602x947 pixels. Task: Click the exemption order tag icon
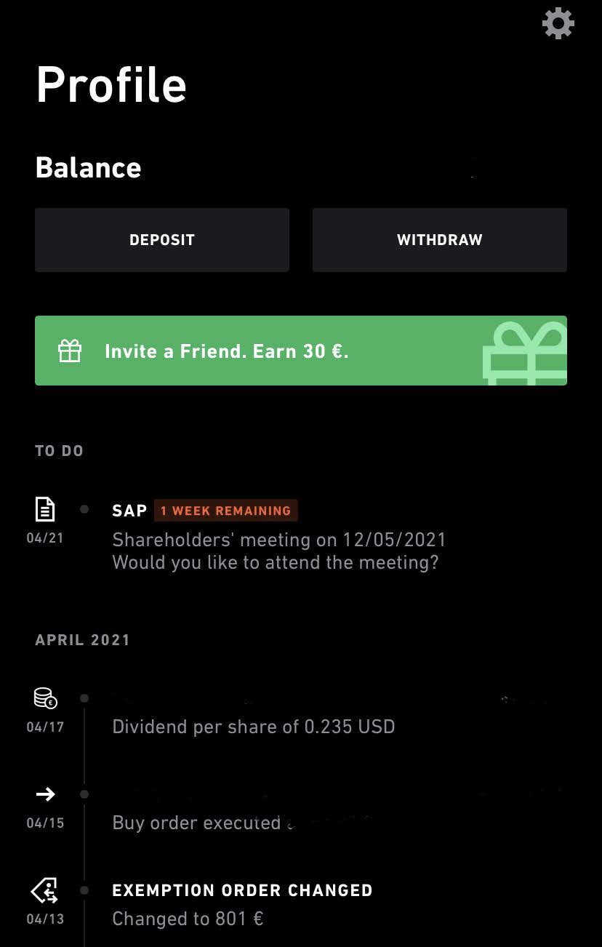point(45,890)
